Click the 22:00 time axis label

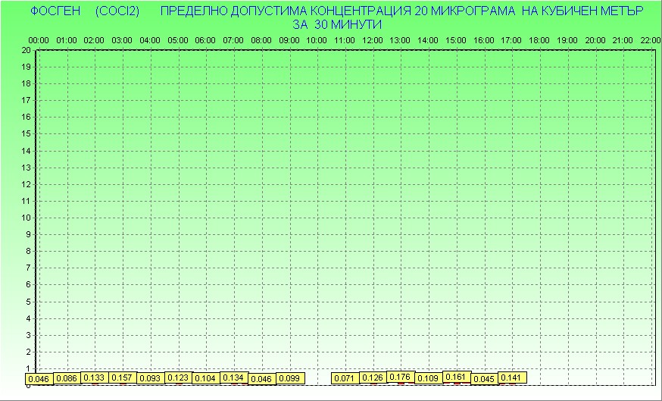651,40
